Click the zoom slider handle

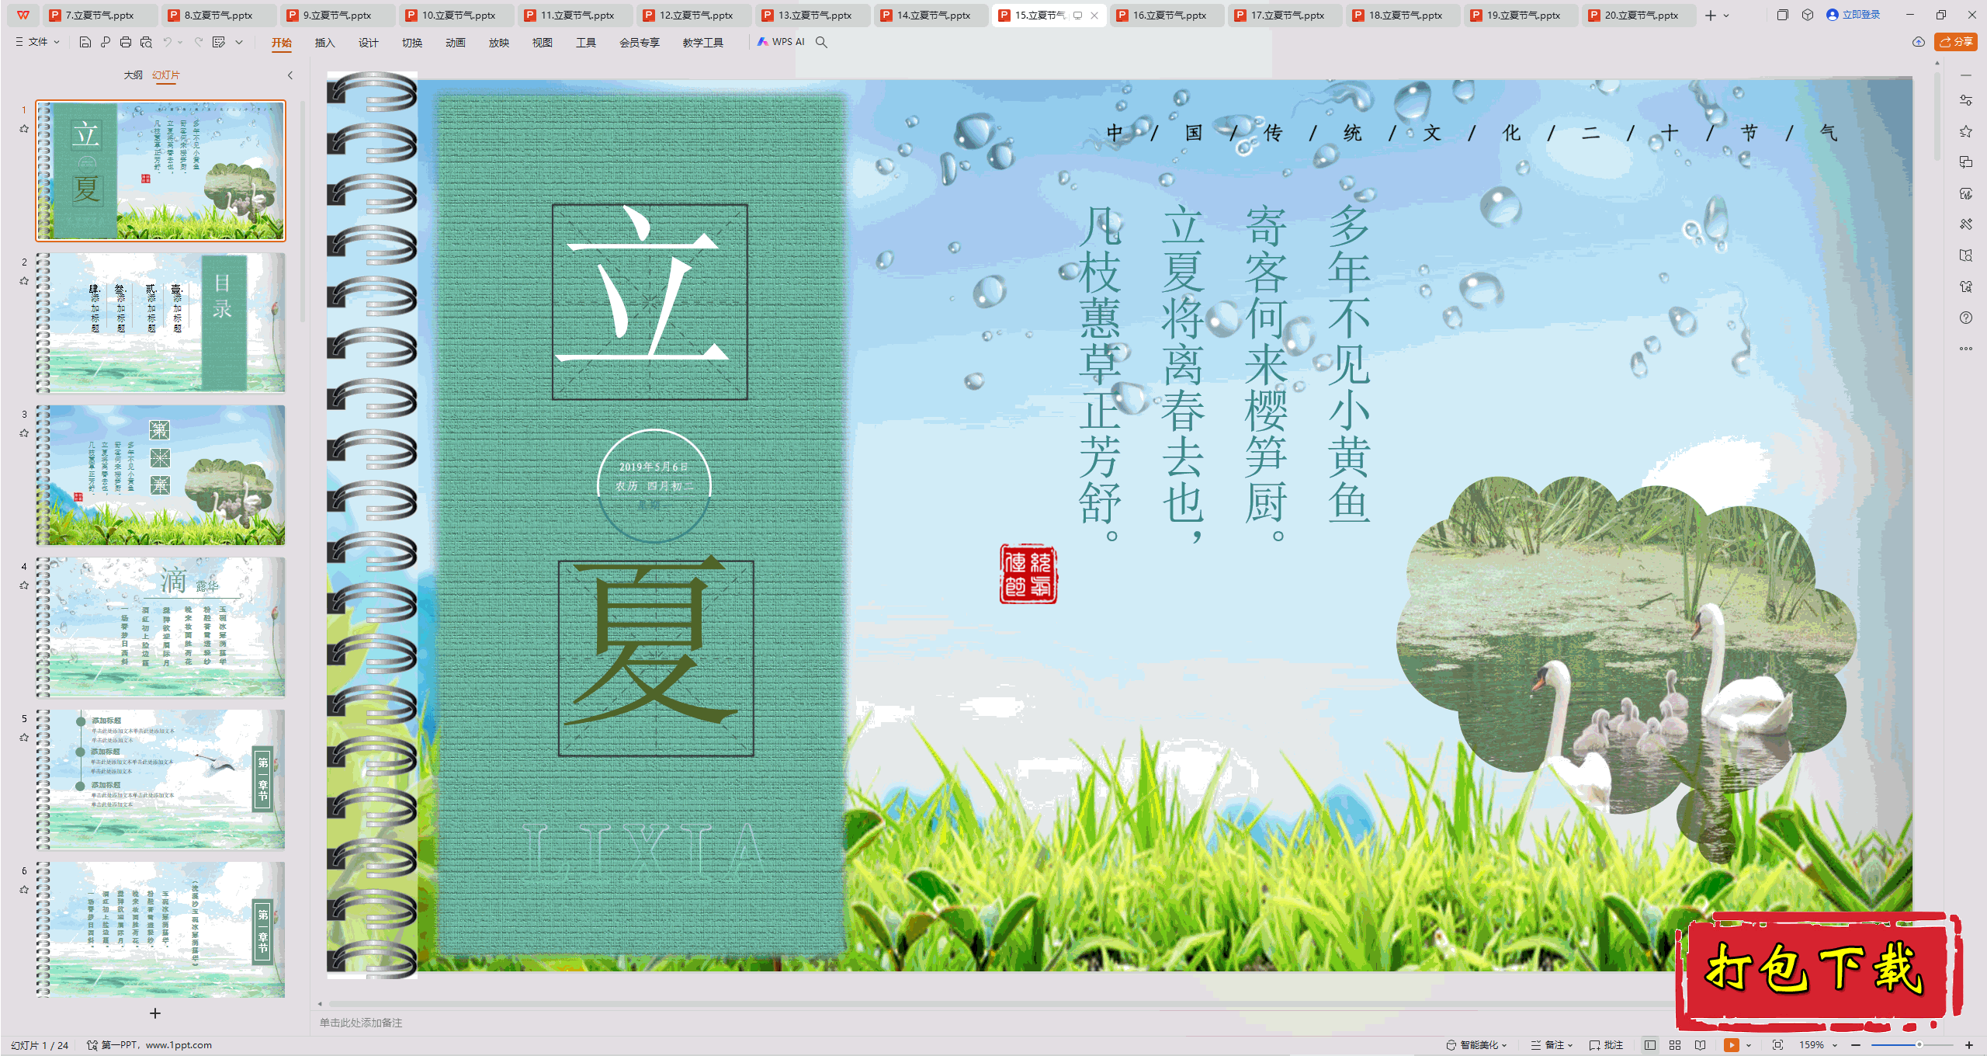click(x=1919, y=1045)
